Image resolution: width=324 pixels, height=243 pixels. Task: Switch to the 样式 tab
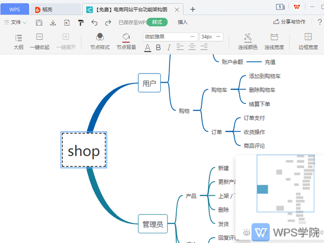157,22
